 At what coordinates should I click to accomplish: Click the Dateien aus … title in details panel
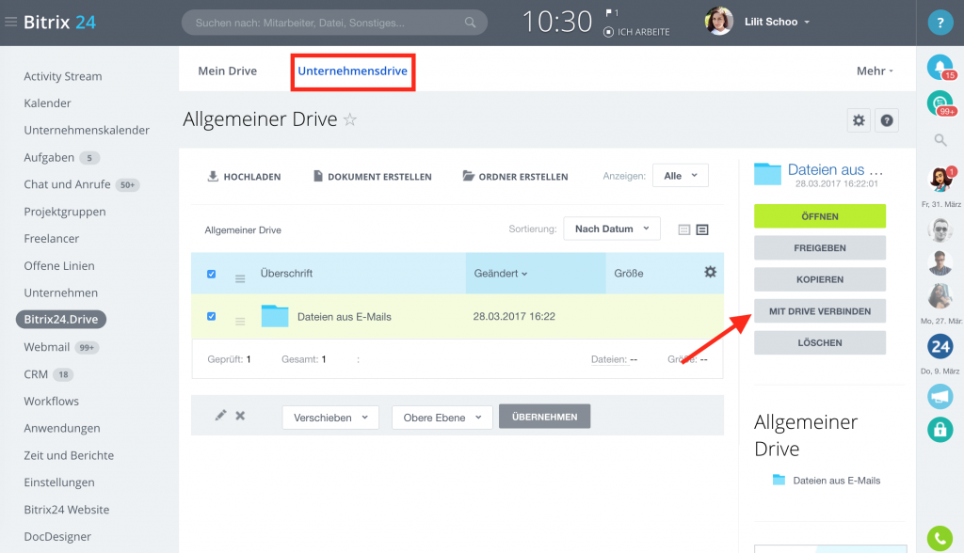835,169
